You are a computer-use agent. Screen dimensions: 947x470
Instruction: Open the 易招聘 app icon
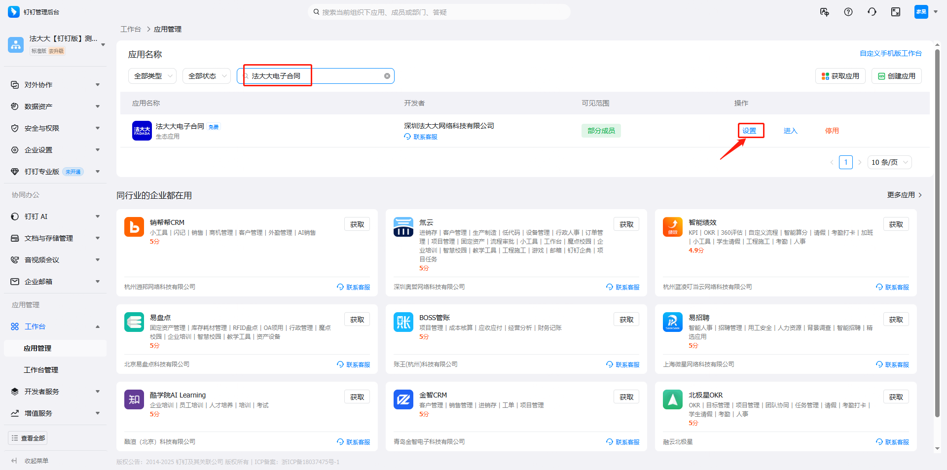click(x=673, y=322)
